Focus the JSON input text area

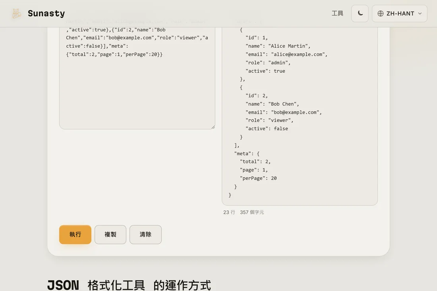(x=137, y=78)
